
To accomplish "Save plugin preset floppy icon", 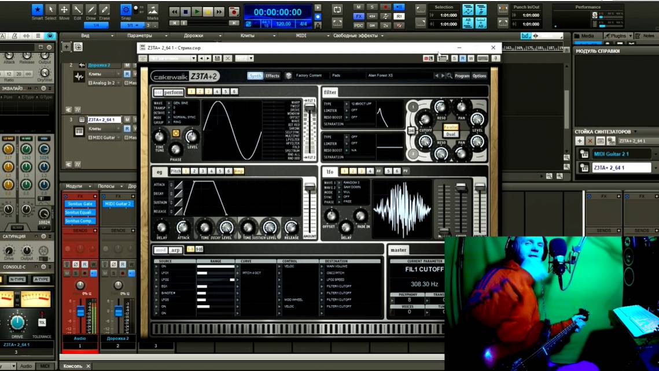I will pos(218,58).
